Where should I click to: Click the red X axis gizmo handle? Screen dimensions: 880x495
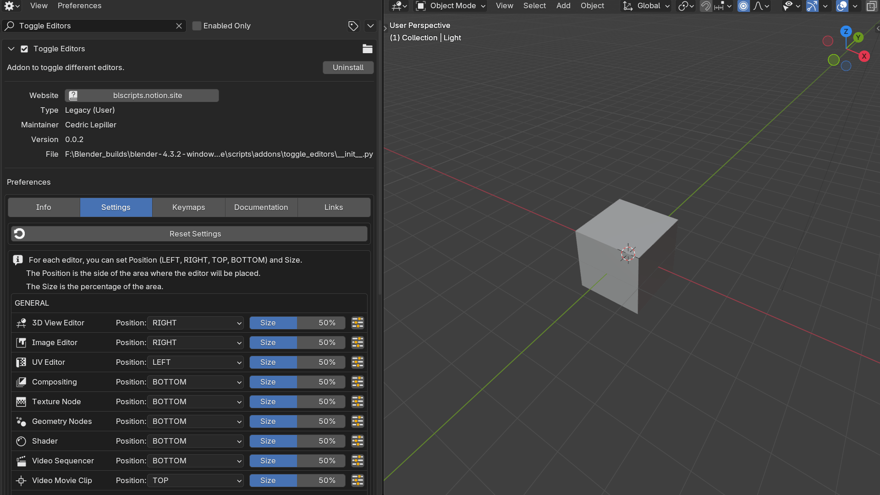[864, 56]
